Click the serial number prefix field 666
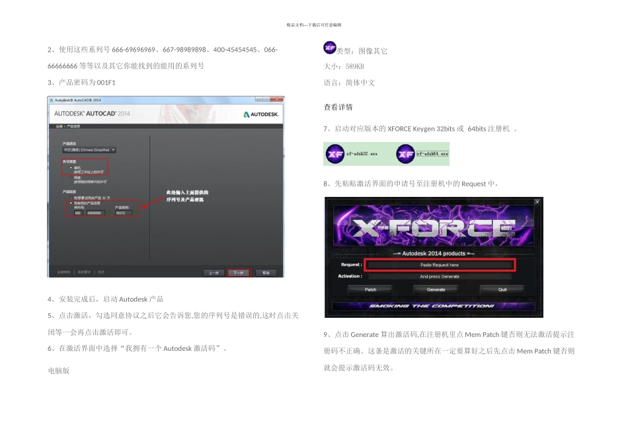 pyautogui.click(x=78, y=213)
